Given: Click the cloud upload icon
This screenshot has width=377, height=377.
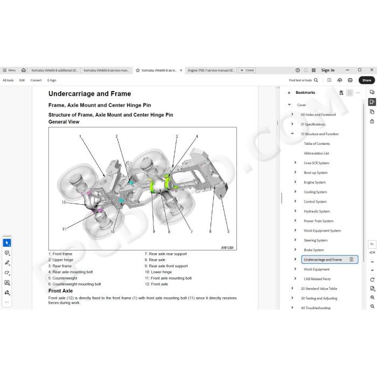Looking at the screenshot, I should click(339, 80).
